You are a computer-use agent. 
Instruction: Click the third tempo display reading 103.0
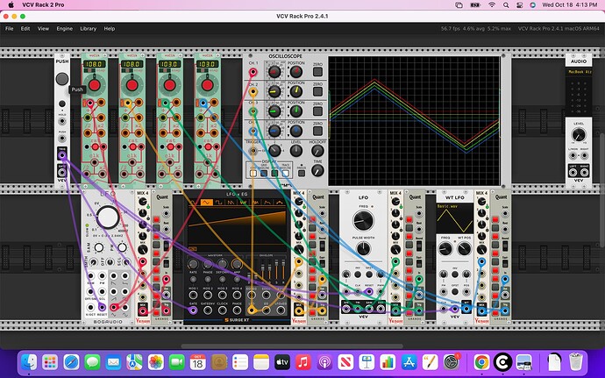170,64
